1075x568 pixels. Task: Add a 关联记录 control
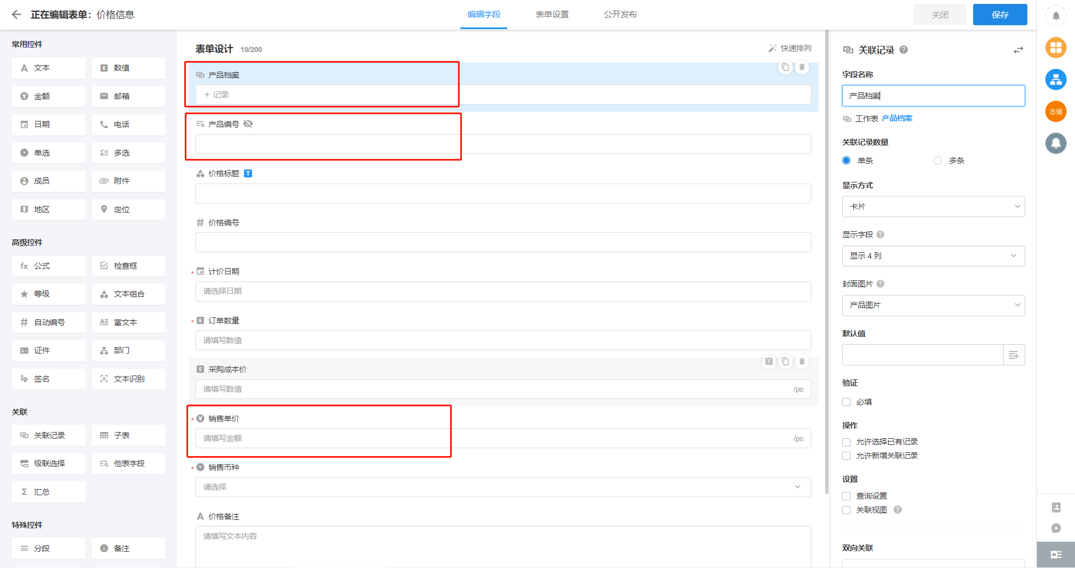point(49,435)
